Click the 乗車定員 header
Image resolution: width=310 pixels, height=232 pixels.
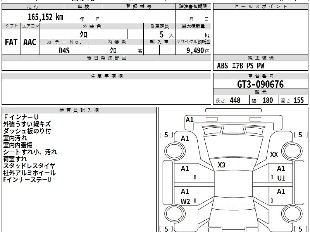click(x=159, y=26)
